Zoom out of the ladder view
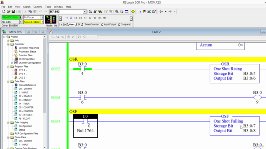266x149 pixels. [121, 12]
